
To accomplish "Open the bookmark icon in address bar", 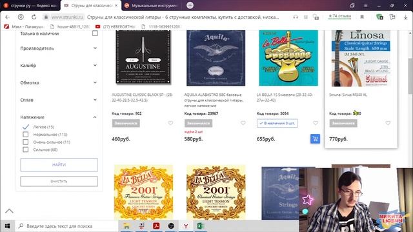I will 362,17.
